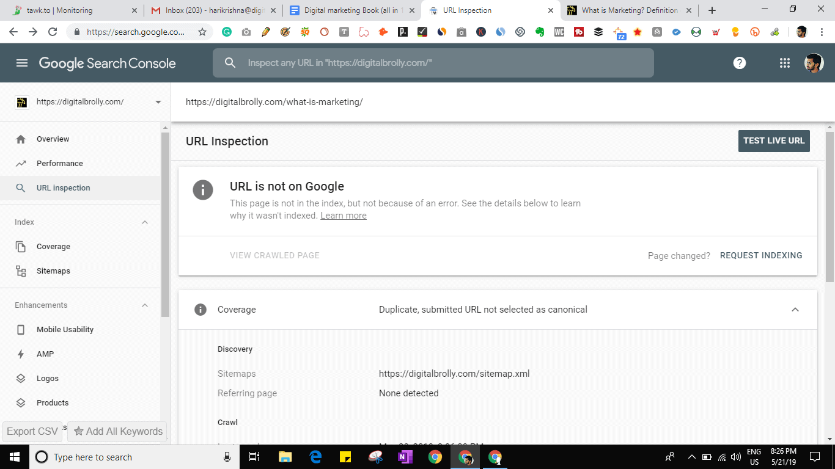Image resolution: width=835 pixels, height=469 pixels.
Task: Open the Google apps grid
Action: [x=785, y=63]
